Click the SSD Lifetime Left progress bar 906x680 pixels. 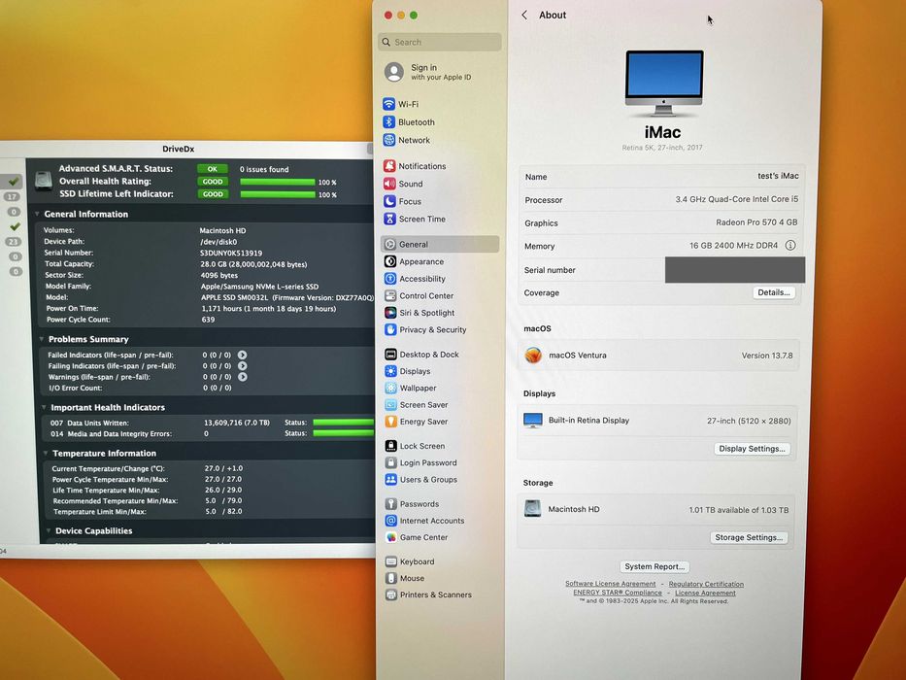pos(278,194)
